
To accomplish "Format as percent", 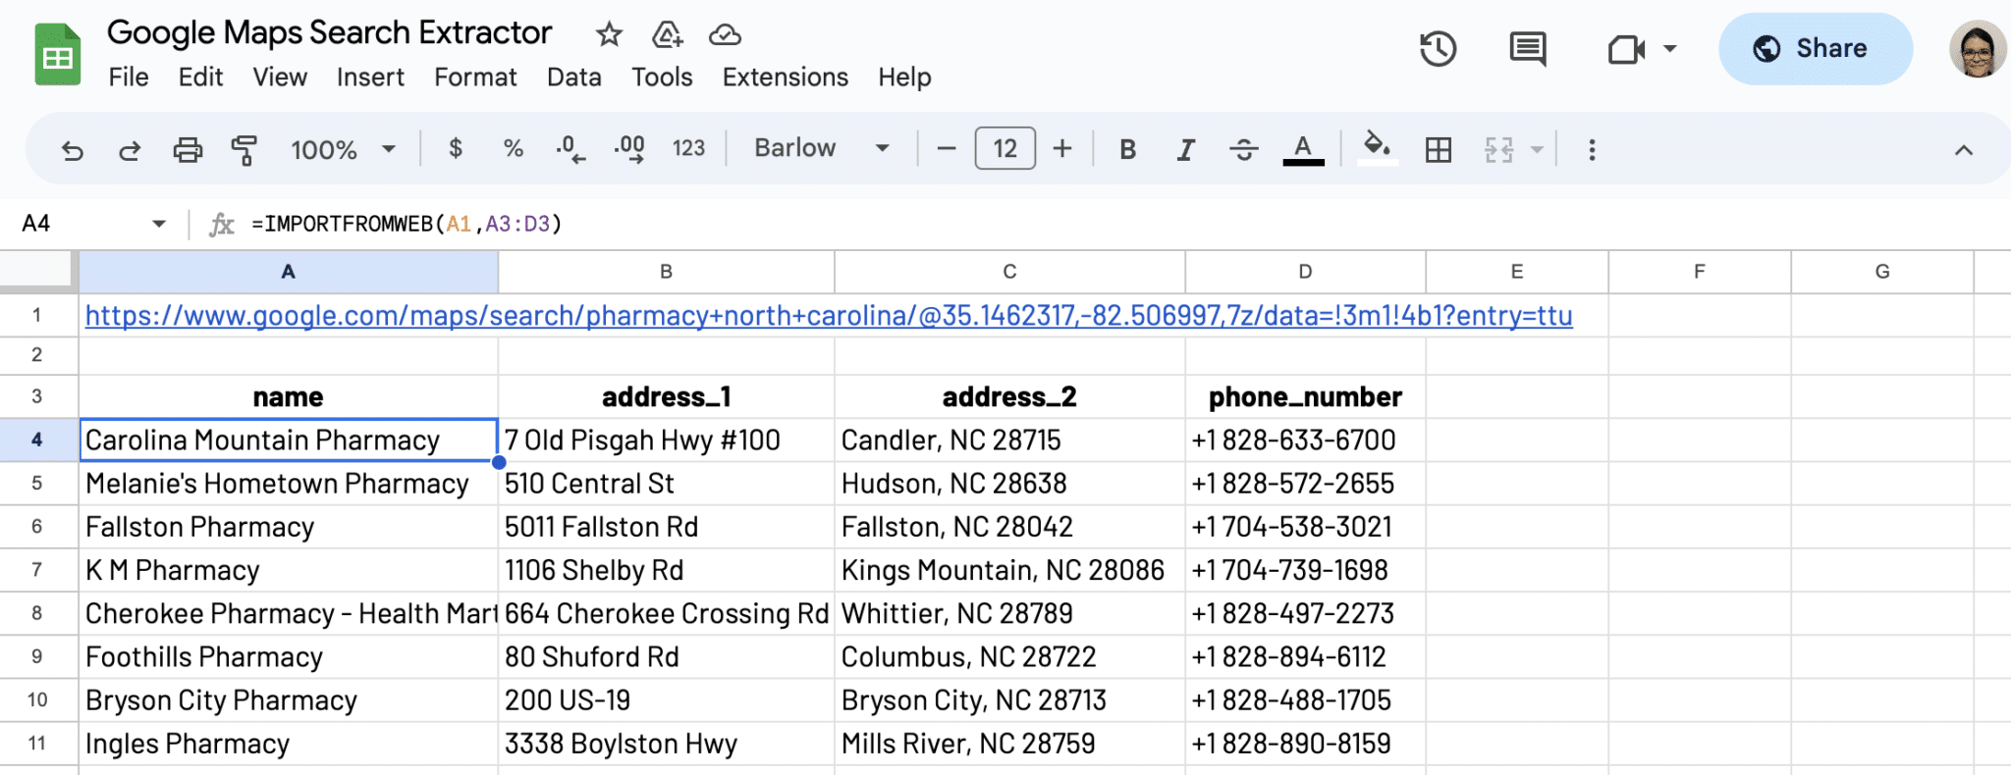I will [513, 148].
